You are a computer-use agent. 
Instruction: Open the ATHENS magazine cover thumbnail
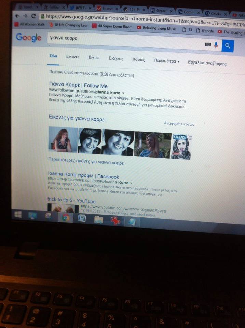(x=181, y=147)
